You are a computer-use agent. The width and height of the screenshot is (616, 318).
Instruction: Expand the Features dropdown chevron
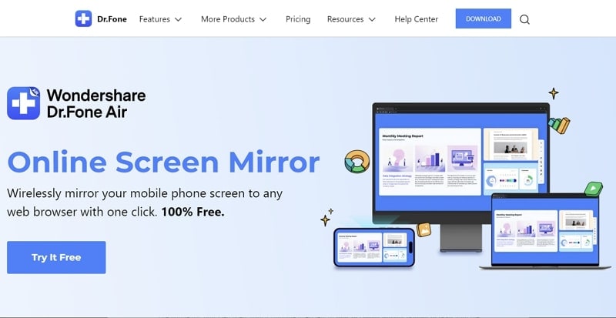point(179,19)
